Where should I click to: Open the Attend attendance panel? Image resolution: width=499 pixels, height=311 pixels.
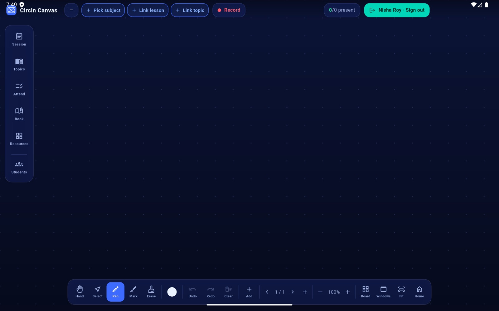[19, 89]
